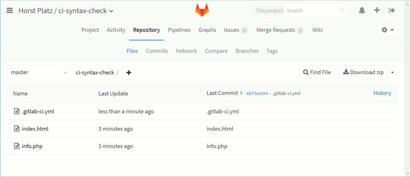The height and width of the screenshot is (177, 411).
Task: Click the search input field
Action: 312,11
